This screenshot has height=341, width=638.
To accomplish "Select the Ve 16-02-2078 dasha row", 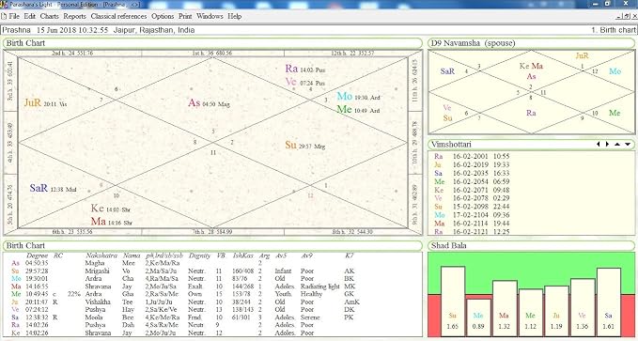I will 472,198.
